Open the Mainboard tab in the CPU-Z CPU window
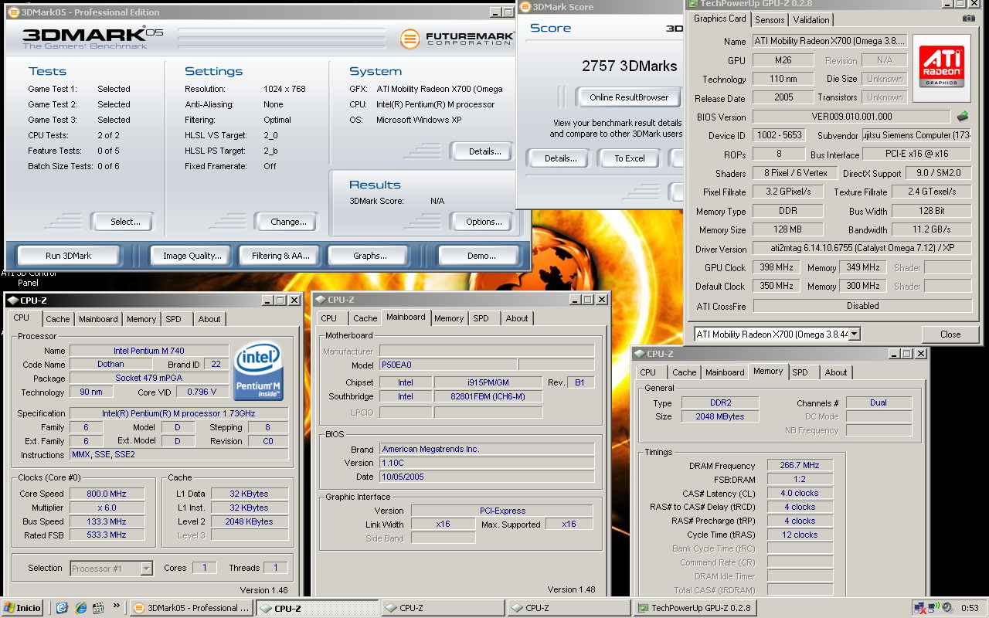989x618 pixels. [98, 319]
